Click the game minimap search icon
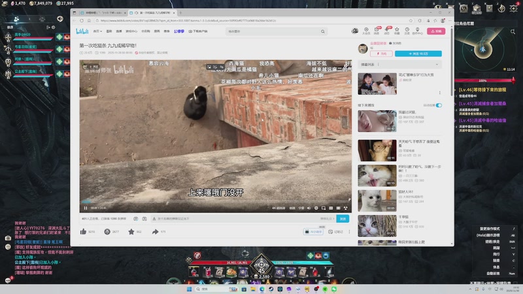The width and height of the screenshot is (523, 294). click(x=513, y=31)
